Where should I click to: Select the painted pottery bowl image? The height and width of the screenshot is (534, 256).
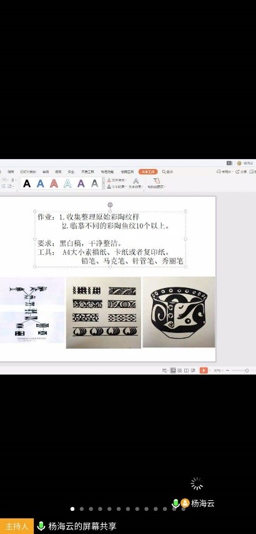pyautogui.click(x=179, y=312)
